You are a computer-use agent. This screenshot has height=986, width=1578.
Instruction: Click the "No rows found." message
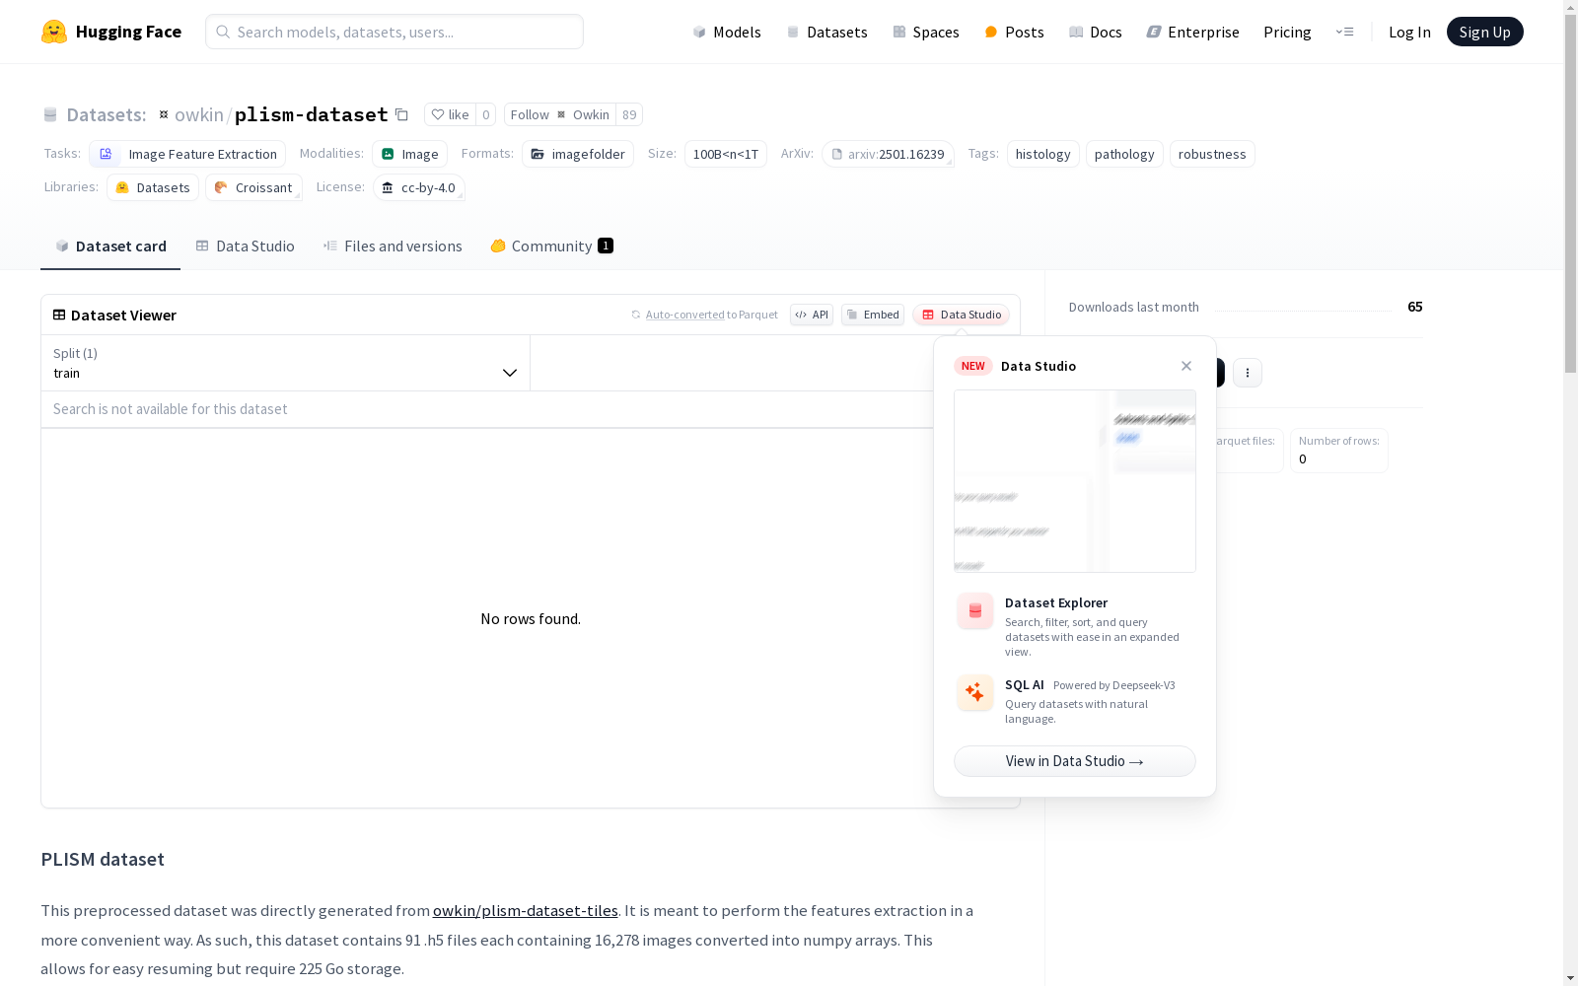531,619
